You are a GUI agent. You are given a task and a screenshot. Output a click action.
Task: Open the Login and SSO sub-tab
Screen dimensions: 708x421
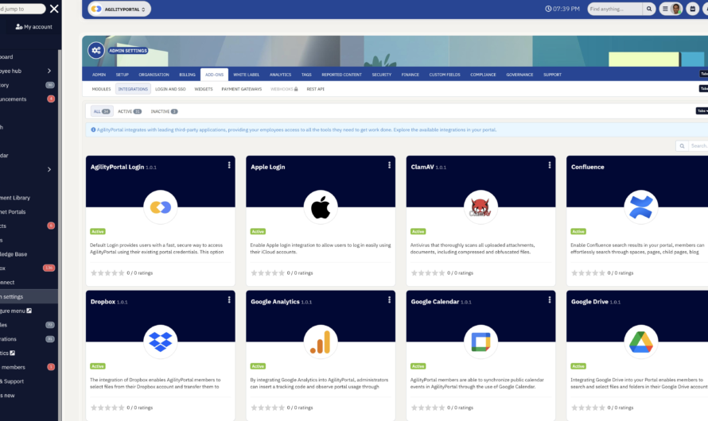click(x=170, y=89)
